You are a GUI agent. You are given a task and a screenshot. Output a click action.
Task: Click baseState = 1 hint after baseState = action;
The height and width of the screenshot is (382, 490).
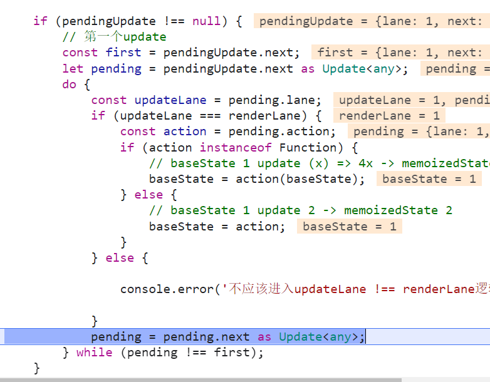pyautogui.click(x=349, y=227)
